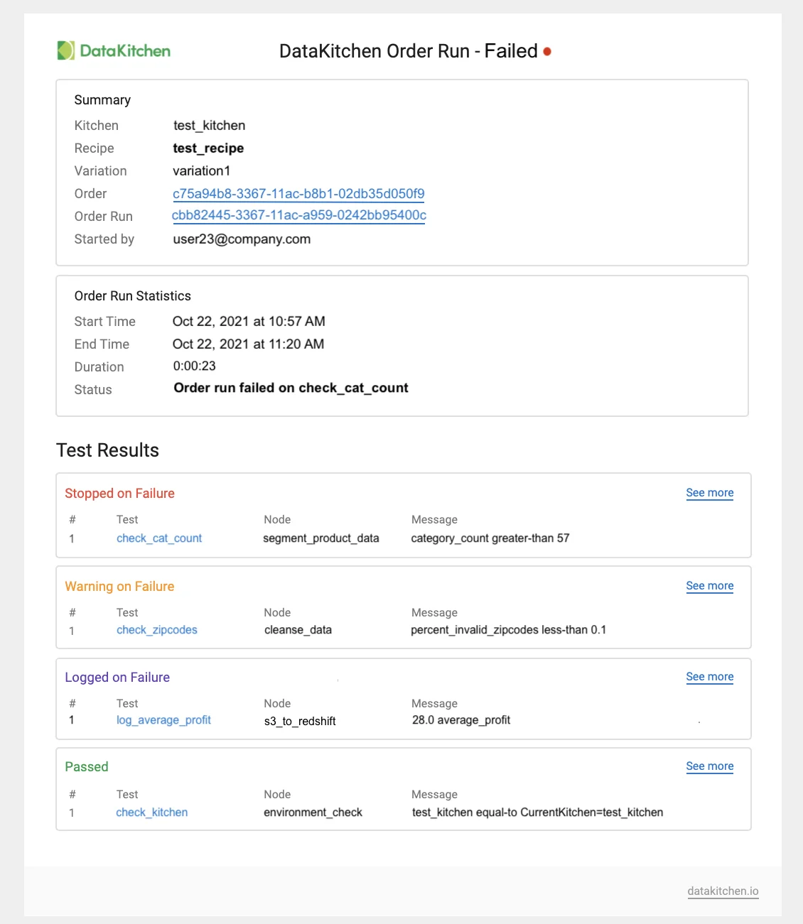Expand See more for Warning on Failure
Image resolution: width=803 pixels, height=924 pixels.
pos(709,586)
